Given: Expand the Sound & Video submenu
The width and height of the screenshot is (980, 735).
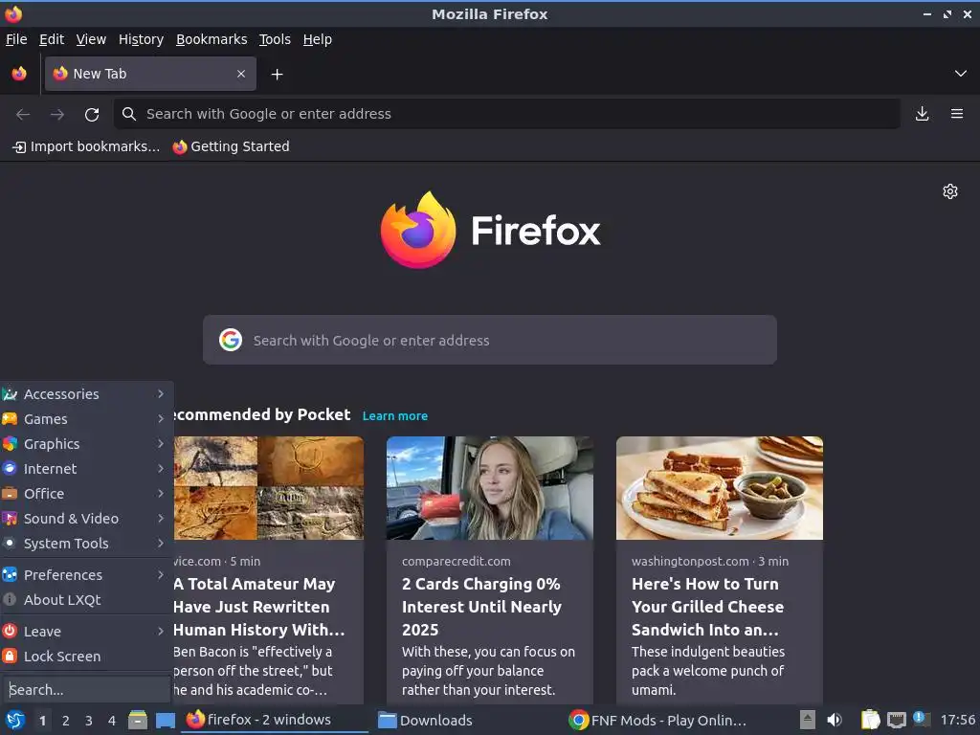Looking at the screenshot, I should 85,519.
